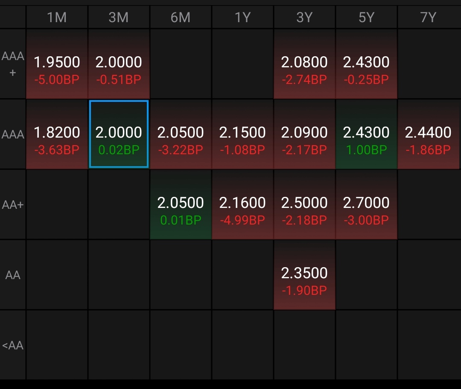Click the AA+ rating row label

click(13, 205)
